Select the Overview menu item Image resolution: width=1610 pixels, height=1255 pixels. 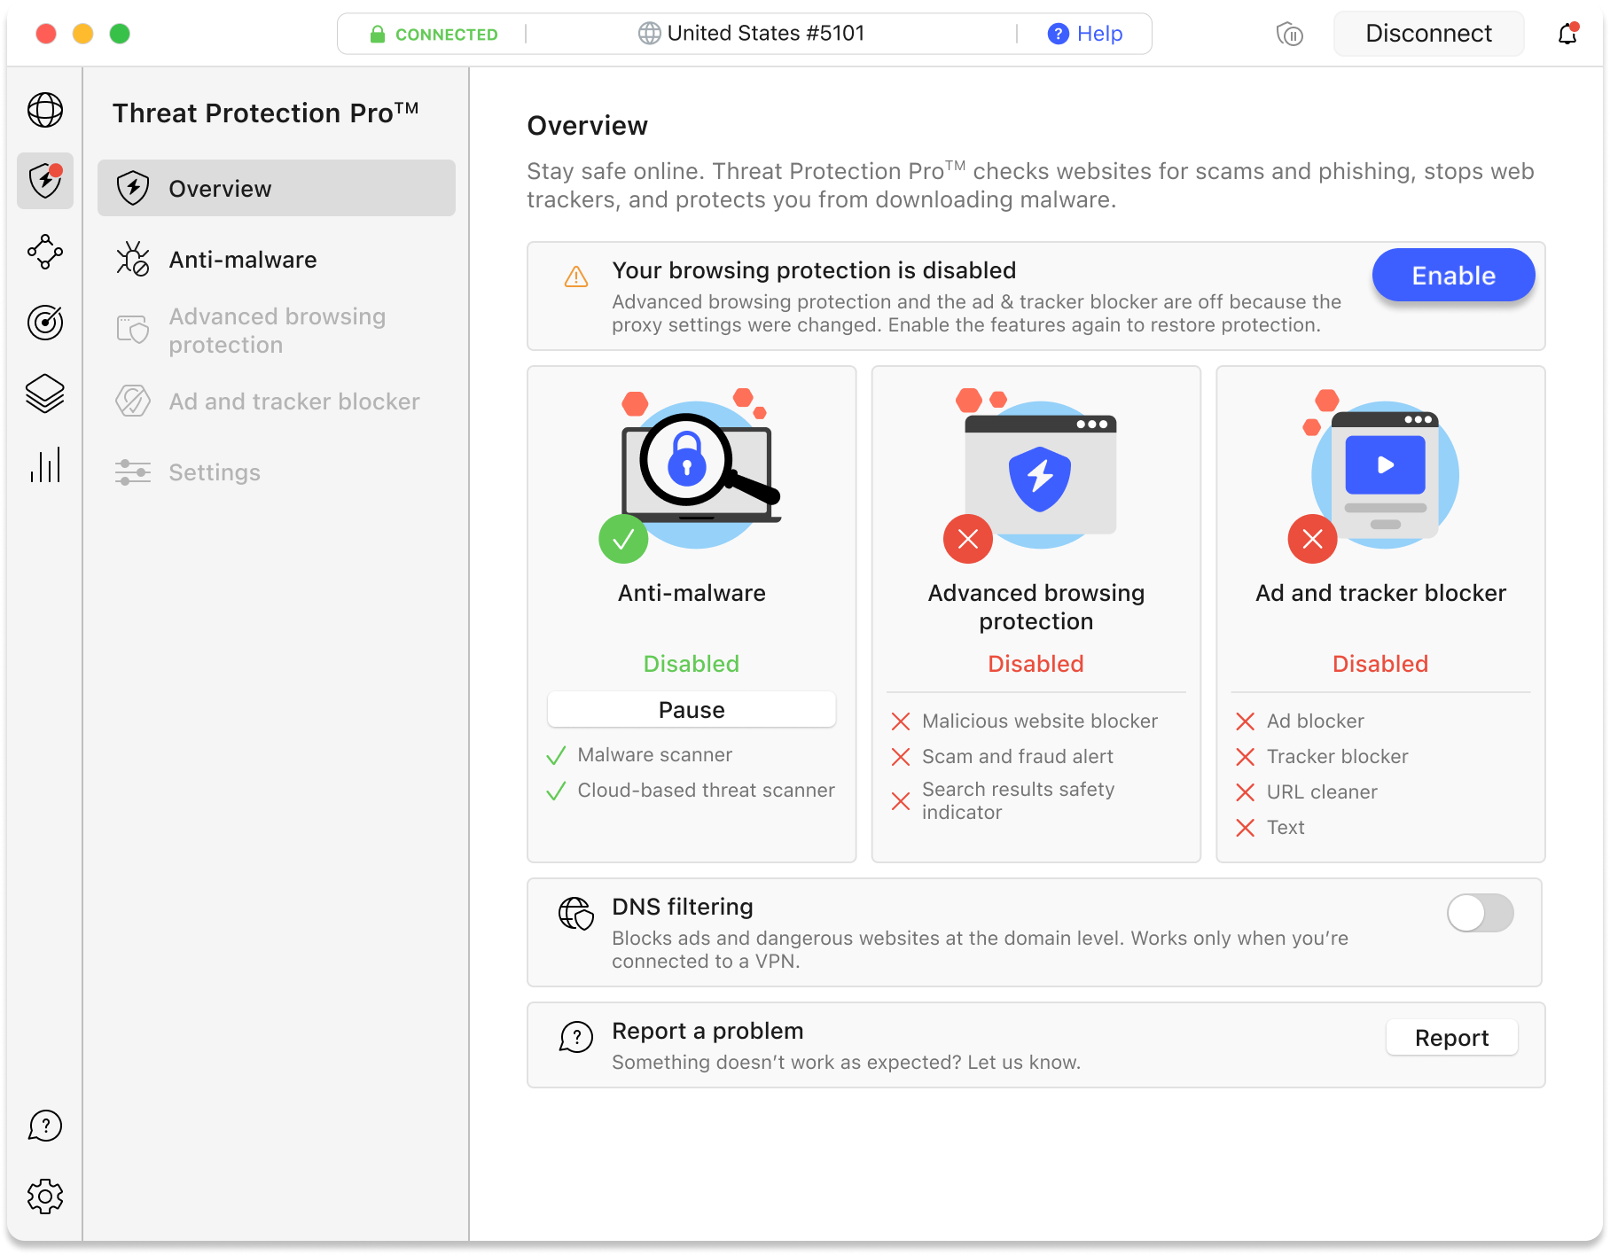[x=277, y=188]
